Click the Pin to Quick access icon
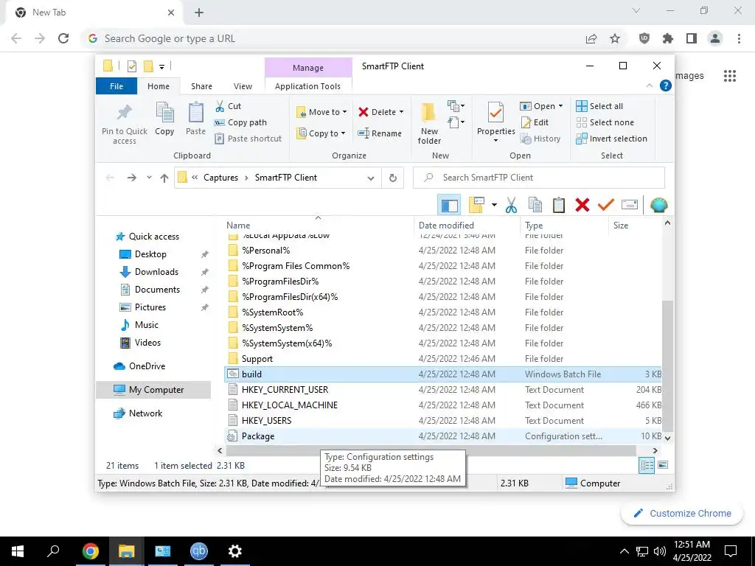 pos(124,113)
